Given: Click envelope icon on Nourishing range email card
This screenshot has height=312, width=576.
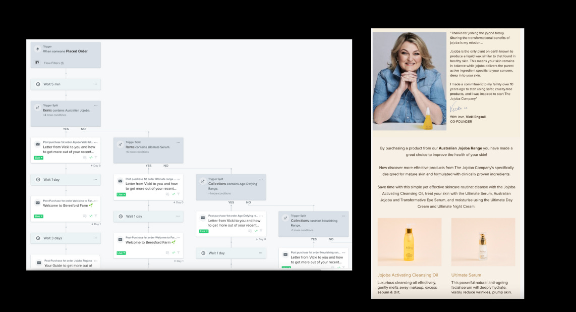Looking at the screenshot, I should point(285,254).
